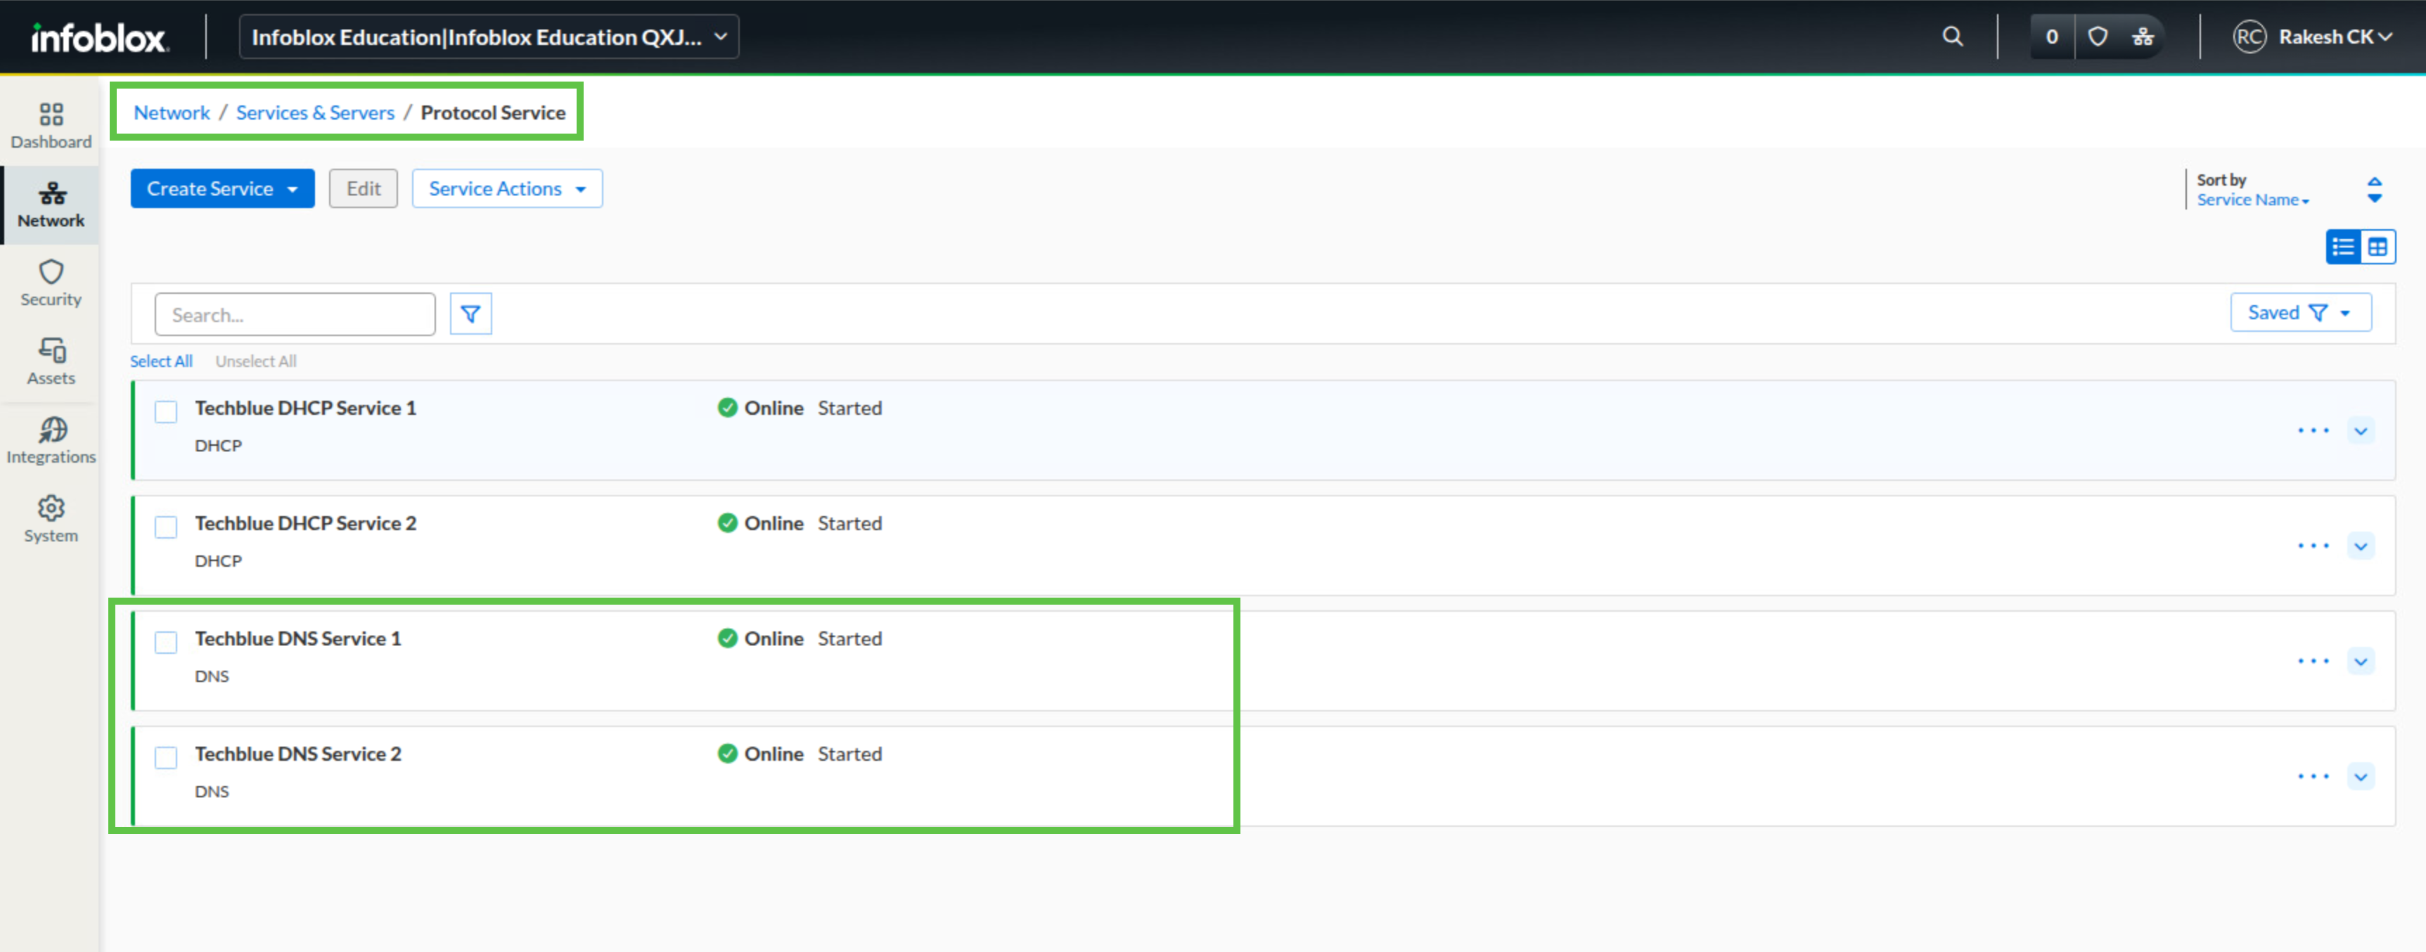Screen dimensions: 2426x952
Task: Click the shield security status icon in header
Action: [x=2098, y=37]
